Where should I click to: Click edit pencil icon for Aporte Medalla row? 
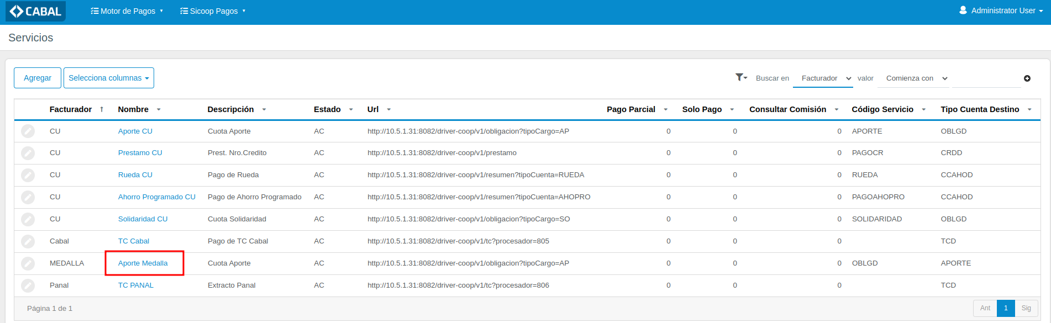point(28,263)
